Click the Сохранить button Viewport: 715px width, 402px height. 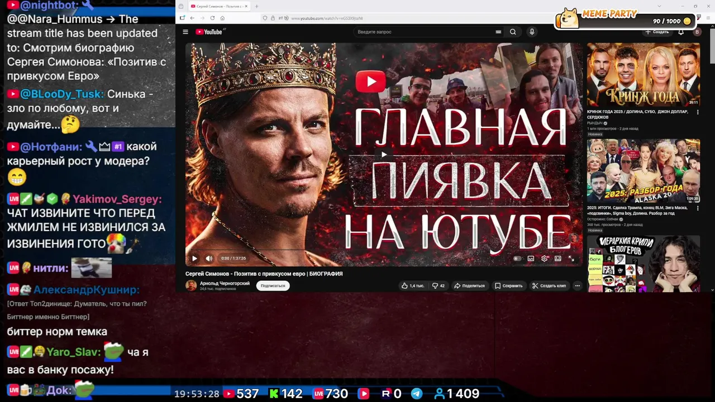pyautogui.click(x=509, y=286)
